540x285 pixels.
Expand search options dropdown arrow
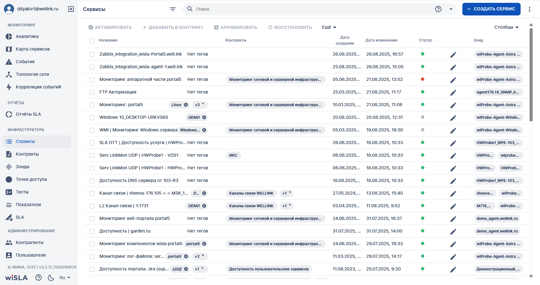pyautogui.click(x=451, y=9)
